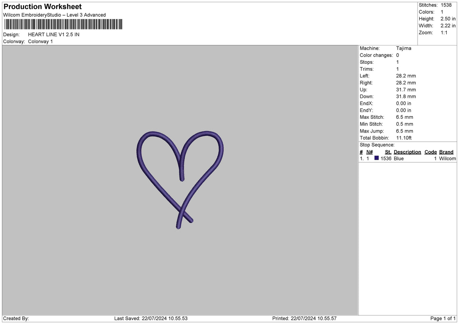This screenshot has height=324, width=459.
Task: Select the Max Jump 6.5 mm value
Action: coord(405,131)
